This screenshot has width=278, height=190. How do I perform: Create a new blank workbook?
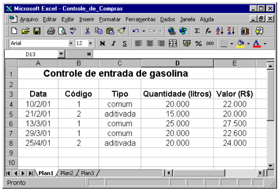click(x=14, y=31)
